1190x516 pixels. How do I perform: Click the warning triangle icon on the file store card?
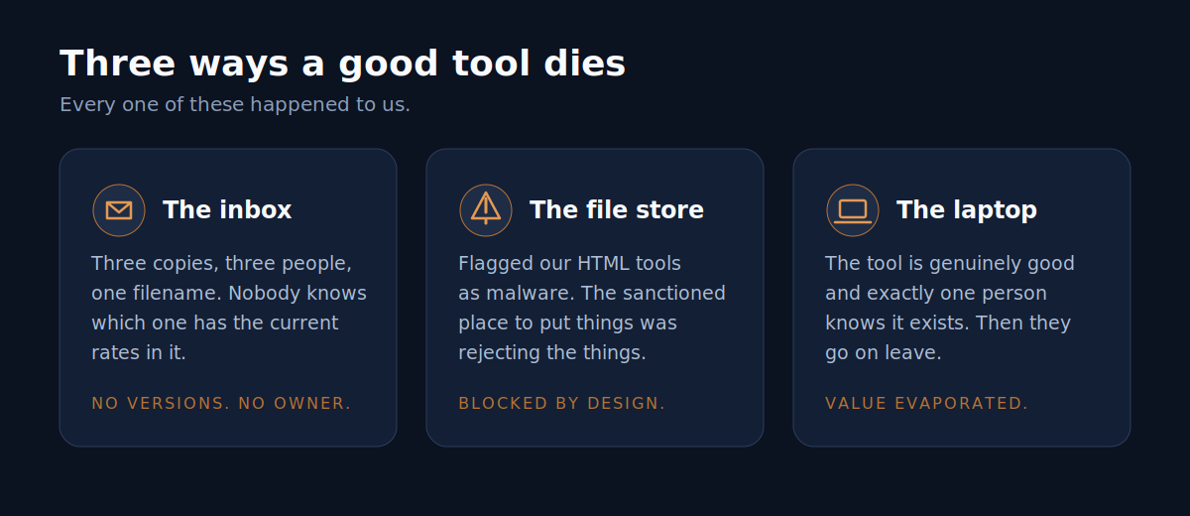coord(486,210)
